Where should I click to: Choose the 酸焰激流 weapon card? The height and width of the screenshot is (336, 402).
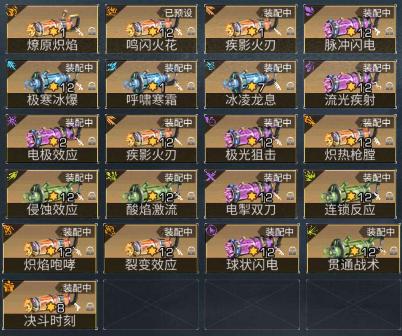[x=151, y=194]
